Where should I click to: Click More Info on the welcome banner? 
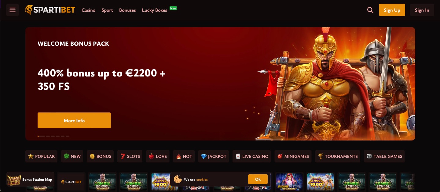tap(74, 120)
